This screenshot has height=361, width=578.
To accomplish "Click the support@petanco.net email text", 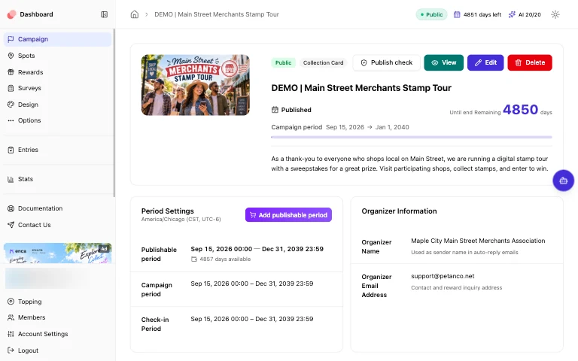I will click(443, 276).
